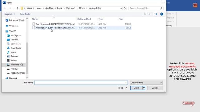This screenshot has width=200, height=112.
Task: Open the Desktop folder in sidebar
Action: pos(12,40)
